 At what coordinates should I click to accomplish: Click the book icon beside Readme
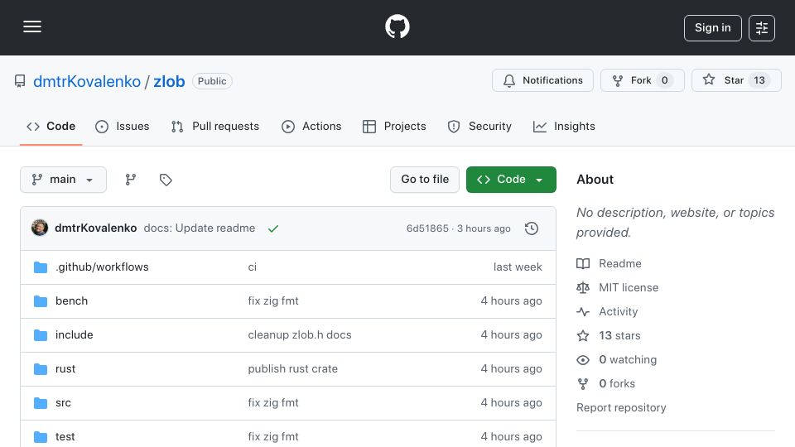click(583, 263)
